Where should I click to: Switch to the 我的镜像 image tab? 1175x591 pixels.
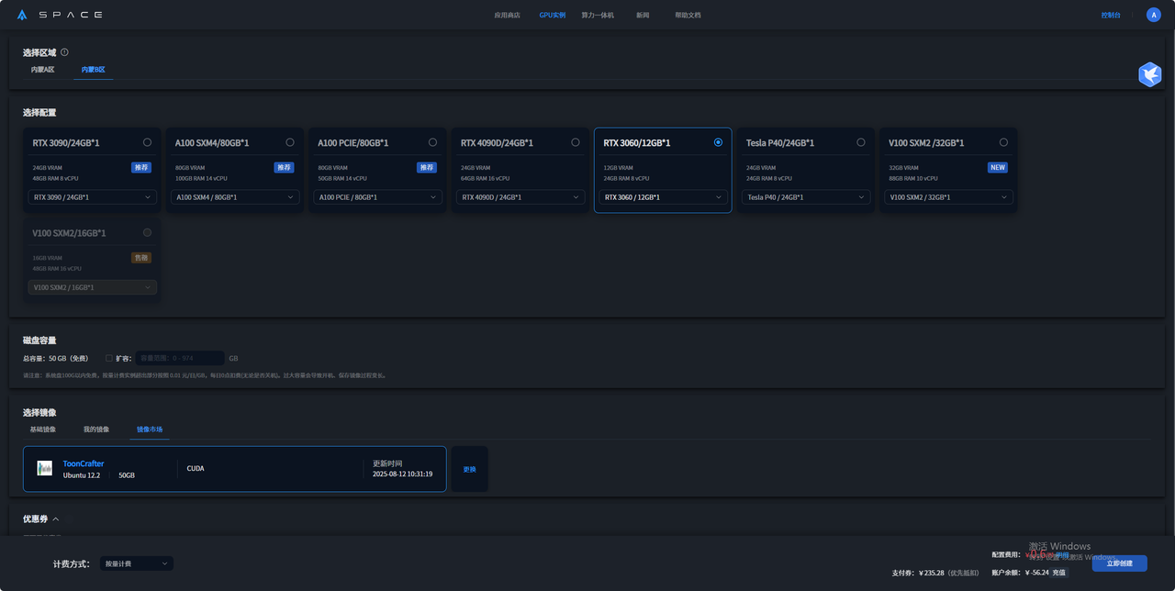96,429
